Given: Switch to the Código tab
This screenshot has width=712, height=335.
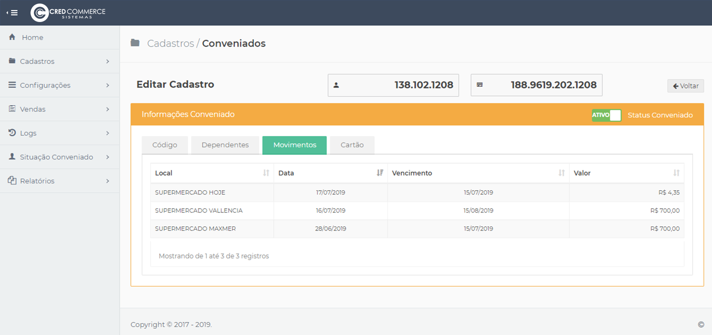Looking at the screenshot, I should click(x=165, y=145).
